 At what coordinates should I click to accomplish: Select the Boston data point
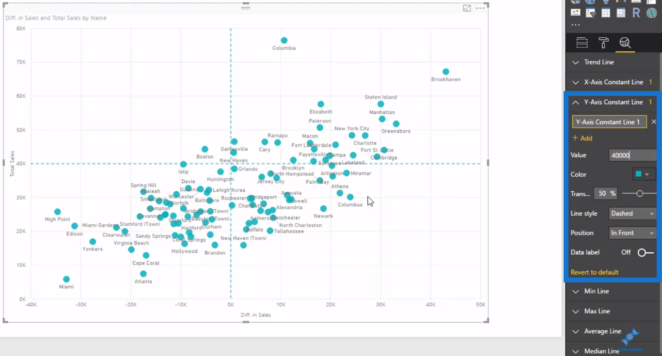click(x=205, y=149)
